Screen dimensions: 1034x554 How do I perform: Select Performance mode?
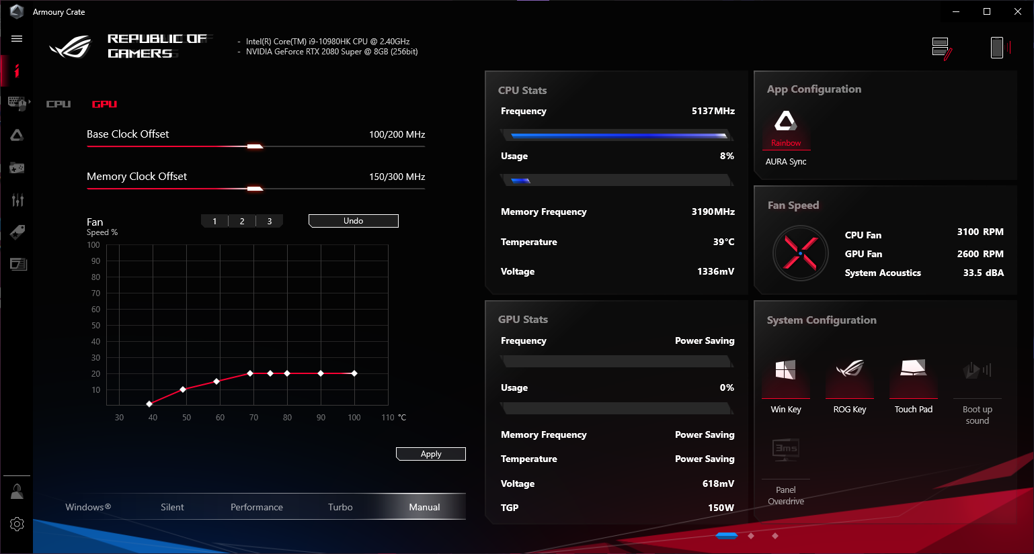(x=257, y=507)
